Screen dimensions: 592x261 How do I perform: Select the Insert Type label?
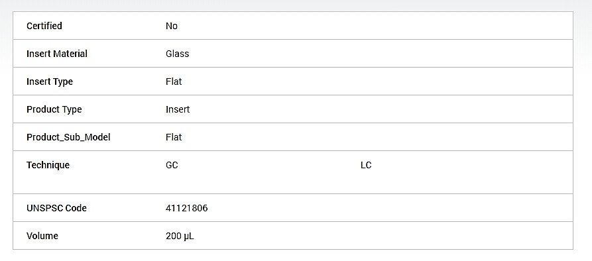50,82
